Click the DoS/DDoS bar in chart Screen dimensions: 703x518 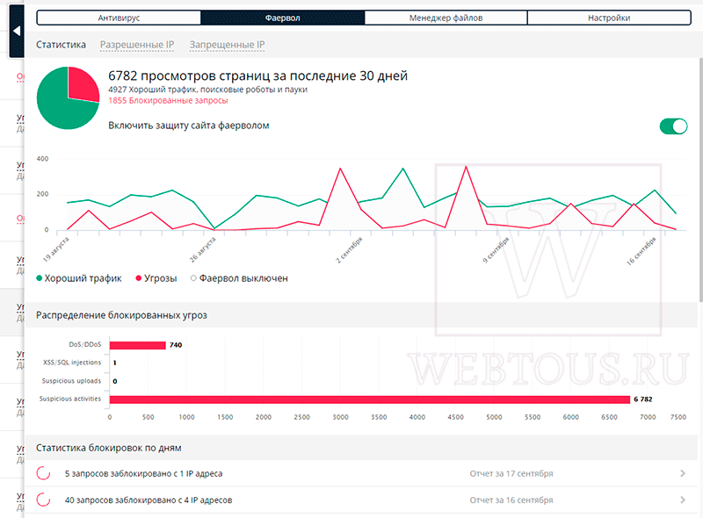click(138, 345)
